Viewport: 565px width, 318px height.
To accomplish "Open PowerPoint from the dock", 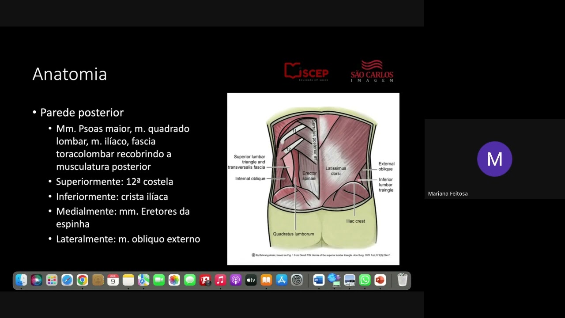I will click(380, 280).
